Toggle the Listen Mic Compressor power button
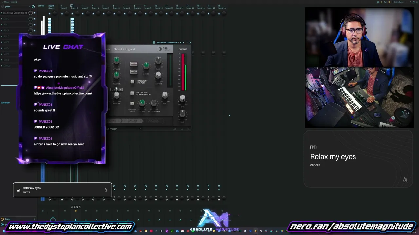 point(132,93)
